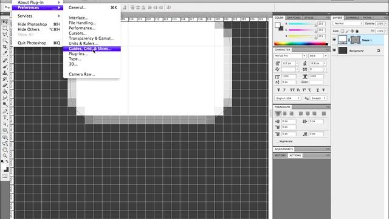
Task: Select the Path Selection tool
Action: pyautogui.click(x=5, y=123)
